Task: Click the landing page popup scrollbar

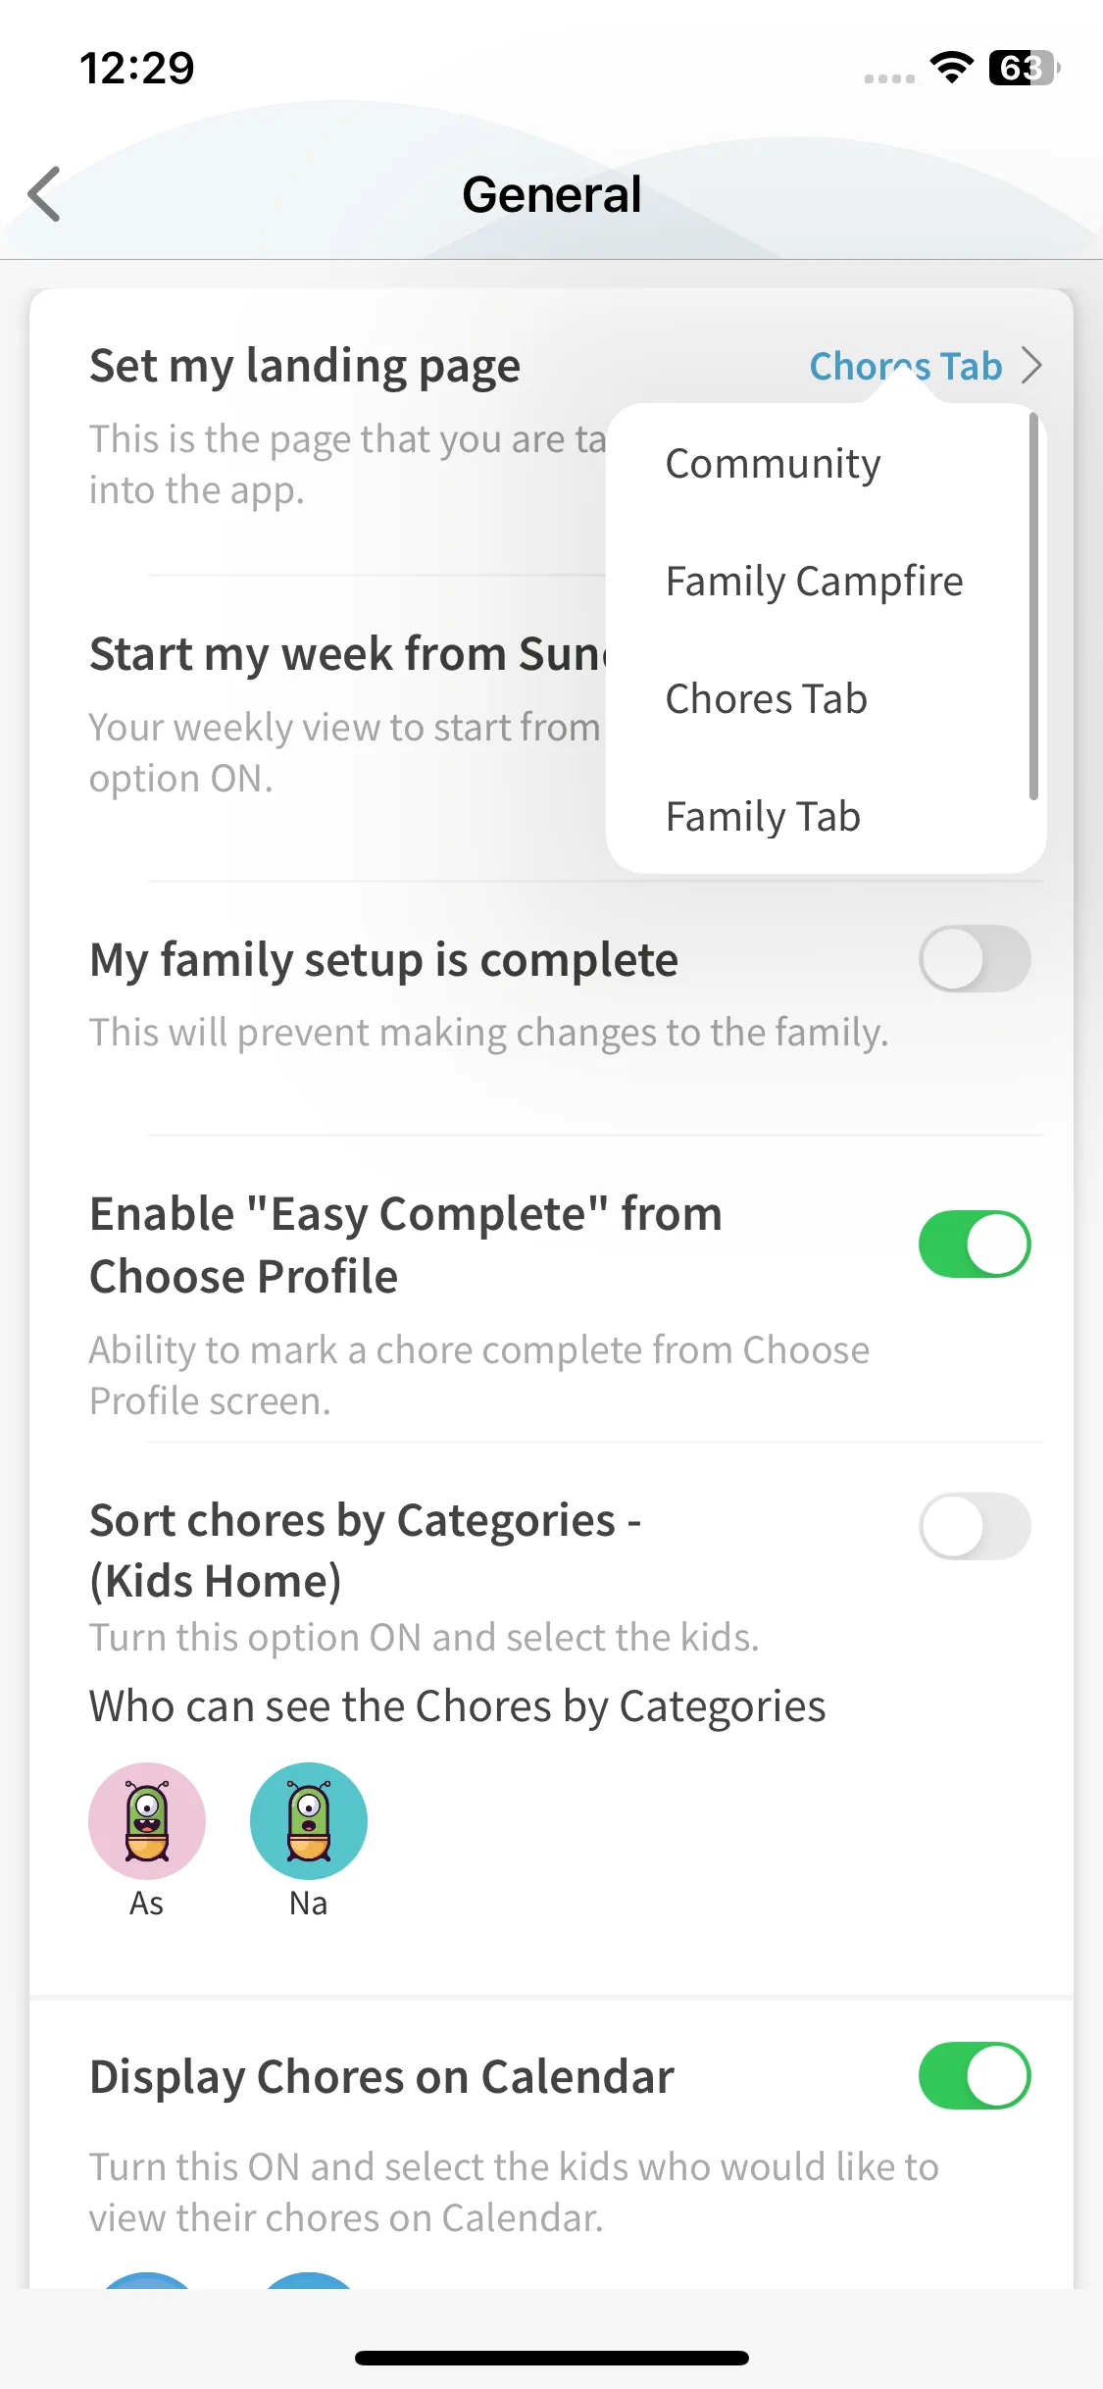Action: point(1033,606)
